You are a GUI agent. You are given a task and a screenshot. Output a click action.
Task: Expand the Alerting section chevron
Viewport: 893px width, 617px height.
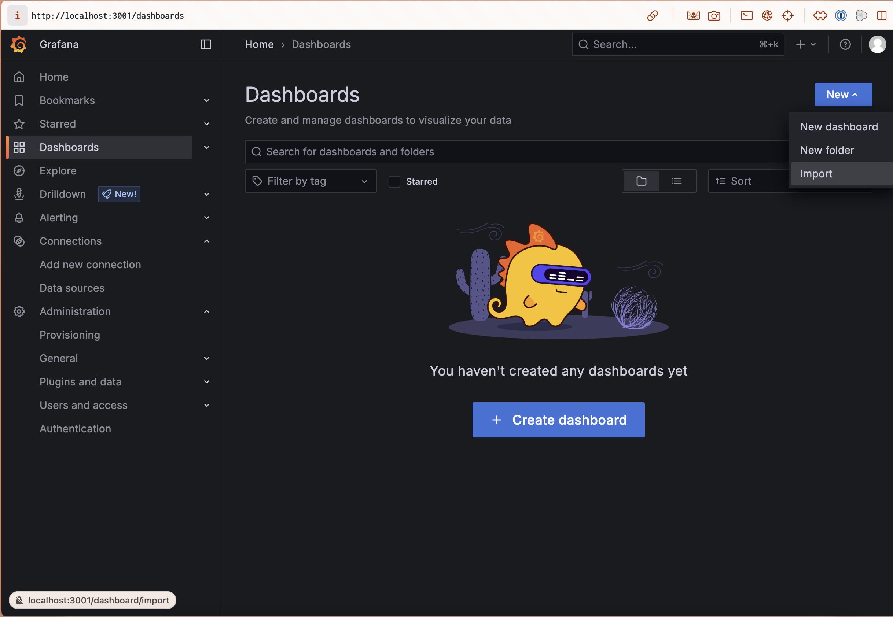(206, 218)
